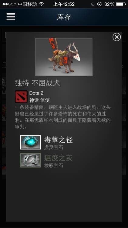Select the 毒蕈之径 ethereal gem icon
This screenshot has height=228, width=128.
pyautogui.click(x=30, y=142)
